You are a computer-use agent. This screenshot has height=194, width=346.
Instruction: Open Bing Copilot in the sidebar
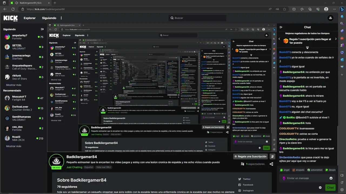[x=342, y=9]
